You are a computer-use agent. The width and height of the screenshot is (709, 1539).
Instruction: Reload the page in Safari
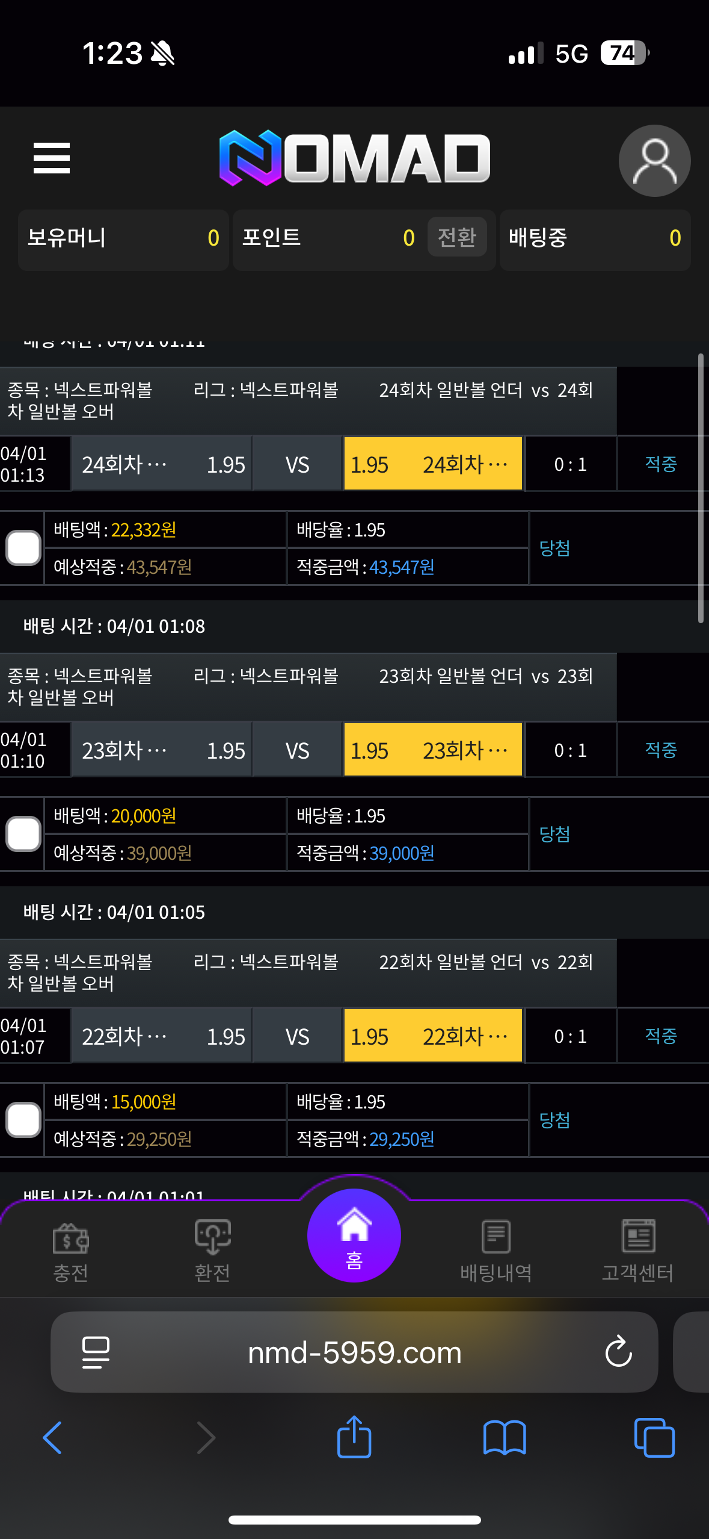(618, 1352)
